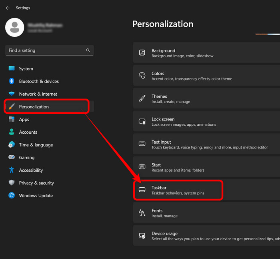Viewport: 280px width, 259px height.
Task: Click the Time & language globe icon
Action: (12, 145)
